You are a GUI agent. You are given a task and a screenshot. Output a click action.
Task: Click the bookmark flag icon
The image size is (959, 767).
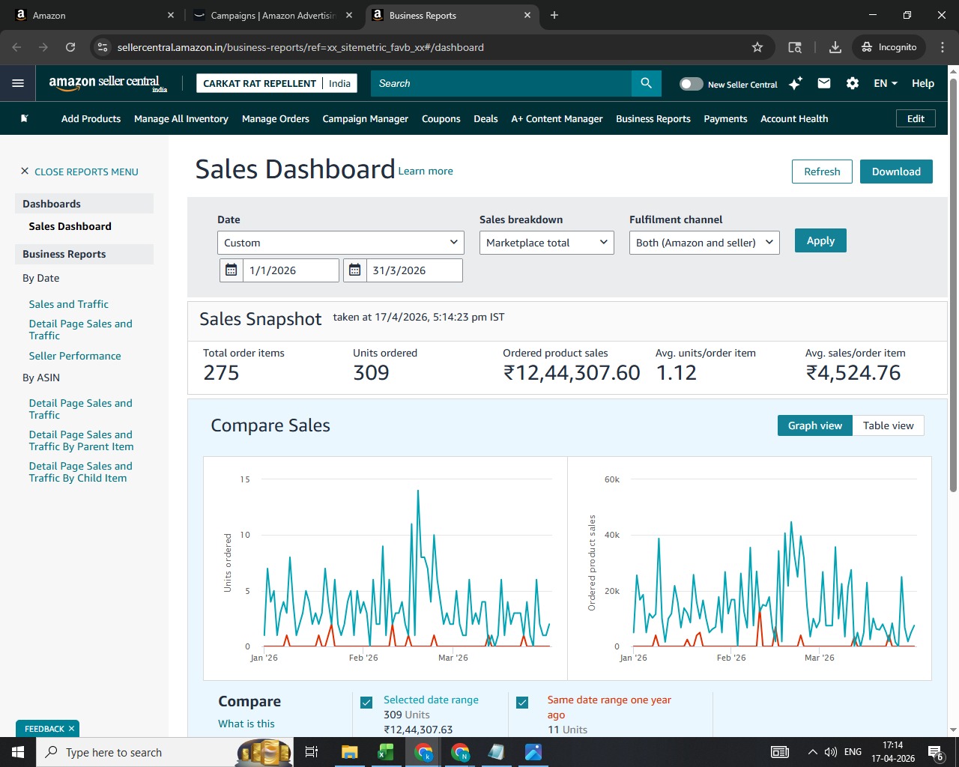(x=25, y=118)
